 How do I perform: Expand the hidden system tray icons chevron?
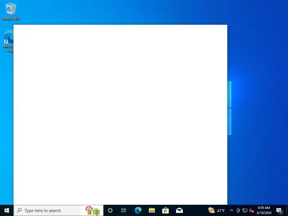pyautogui.click(x=231, y=210)
